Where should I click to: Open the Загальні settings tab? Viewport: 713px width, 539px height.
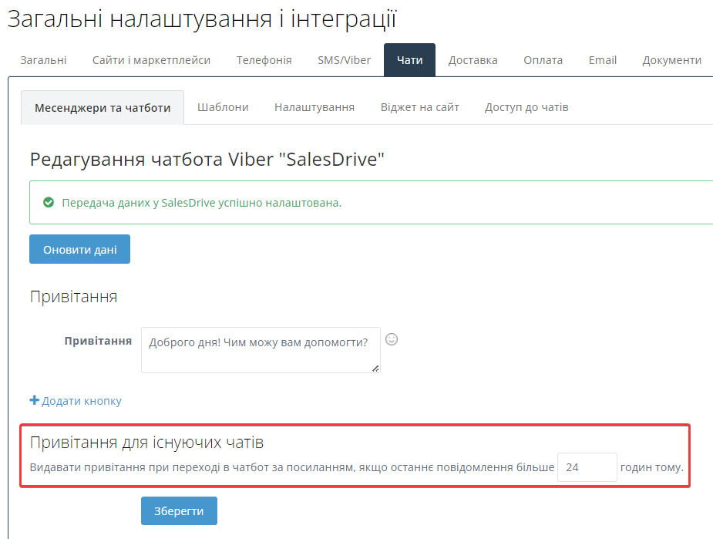point(43,60)
